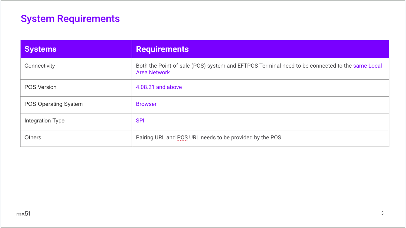The height and width of the screenshot is (228, 406).
Task: Click the Integration Type row label
Action: 44,121
